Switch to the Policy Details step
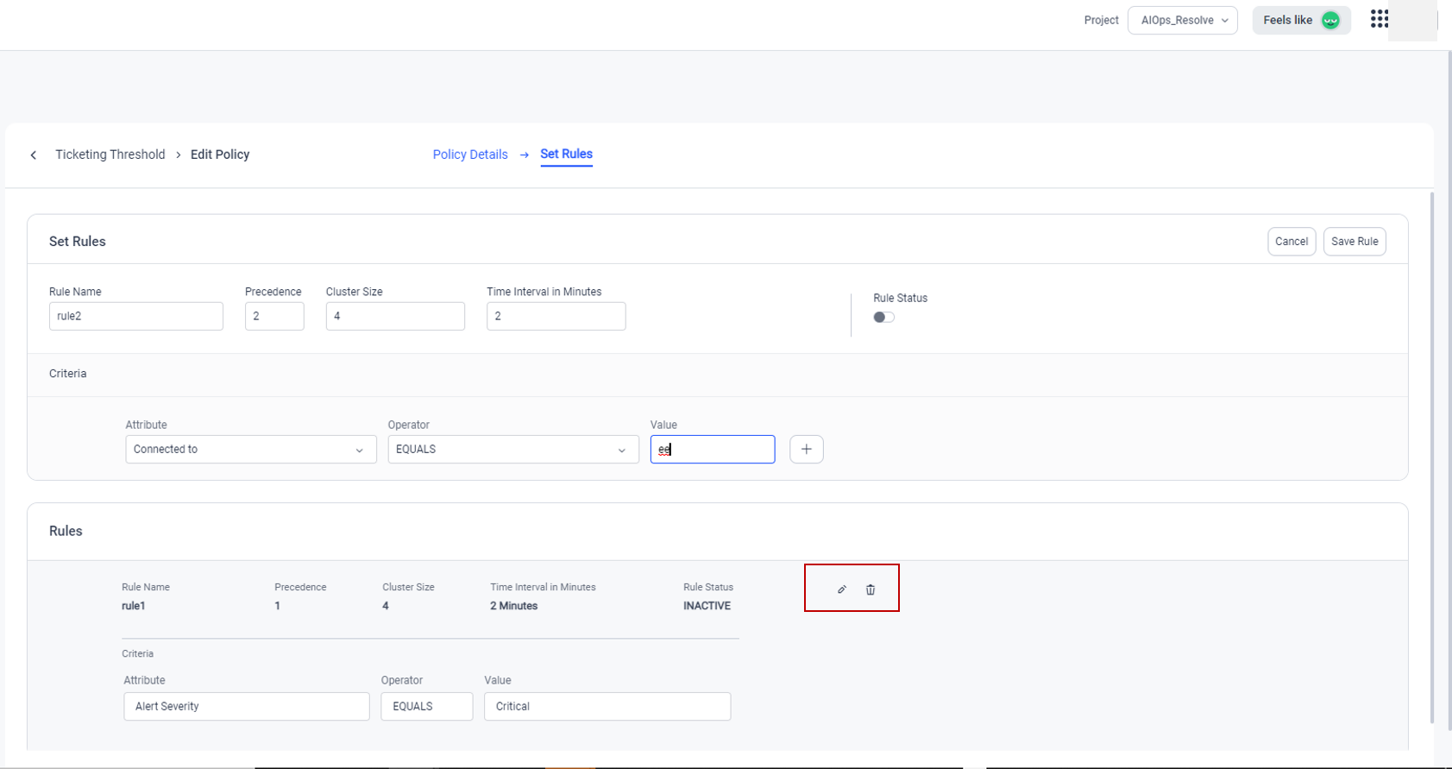The image size is (1452, 769). (x=470, y=154)
